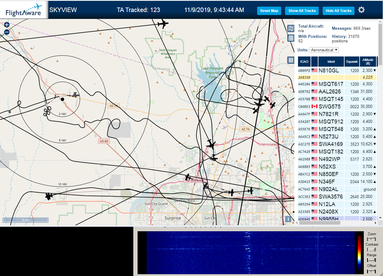Click ICAO code C06BE3 cell
The image size is (383, 276).
304,107
